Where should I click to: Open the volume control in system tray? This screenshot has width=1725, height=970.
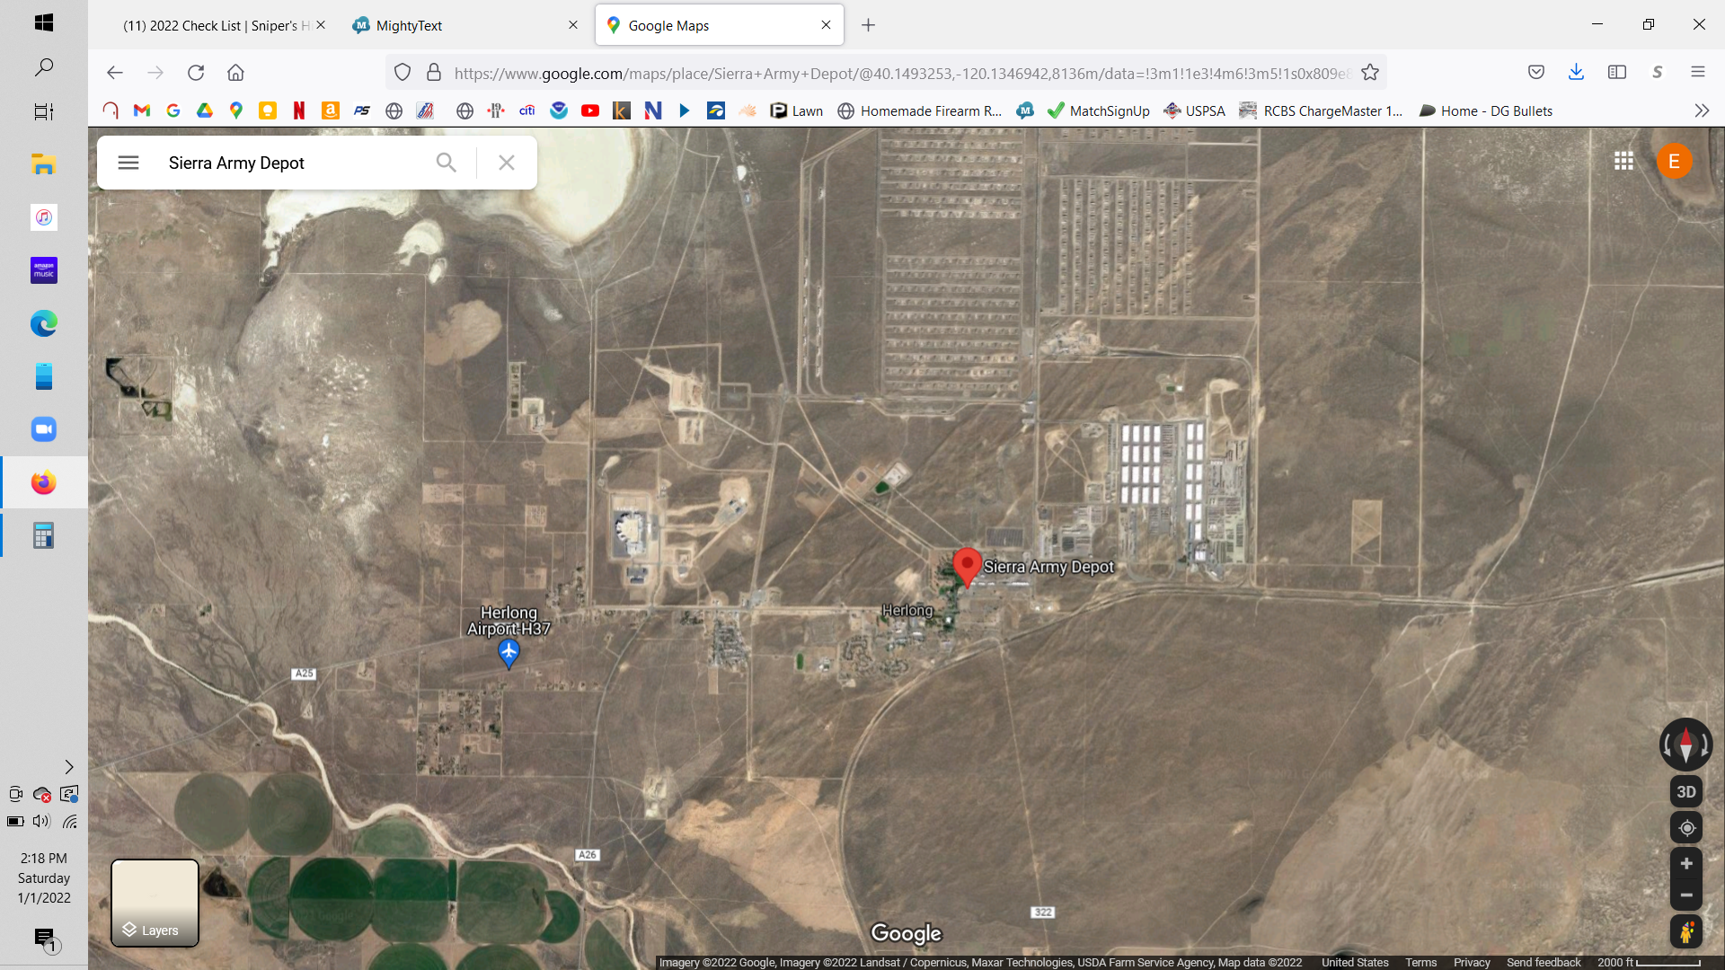pos(41,821)
